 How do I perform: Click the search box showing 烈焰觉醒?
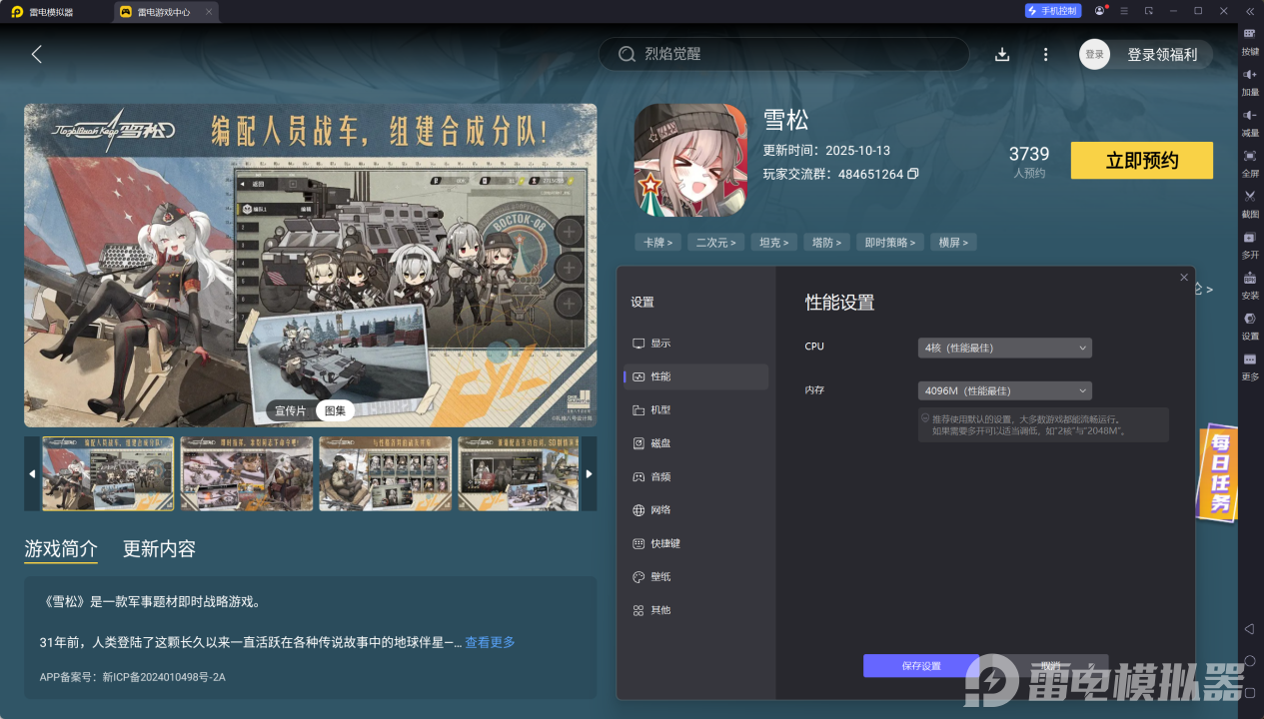pos(783,54)
